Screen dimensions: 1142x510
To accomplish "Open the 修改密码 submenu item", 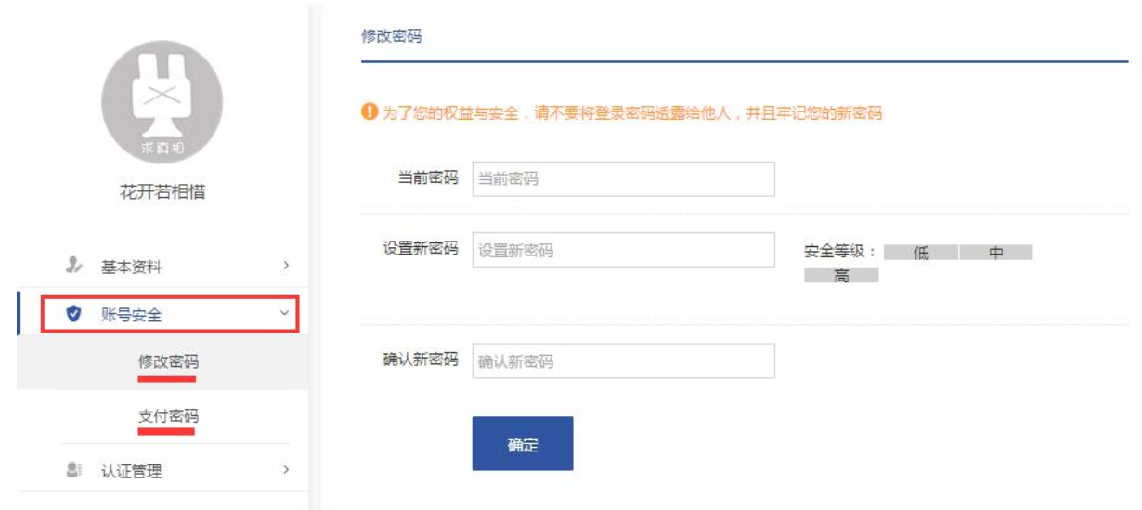I will [x=167, y=361].
